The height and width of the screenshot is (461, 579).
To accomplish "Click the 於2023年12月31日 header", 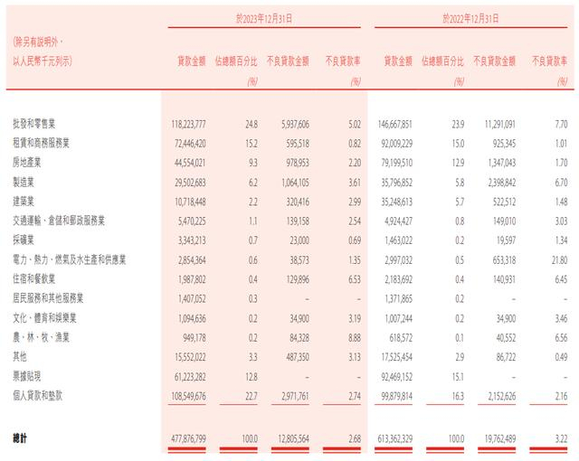I will point(262,17).
